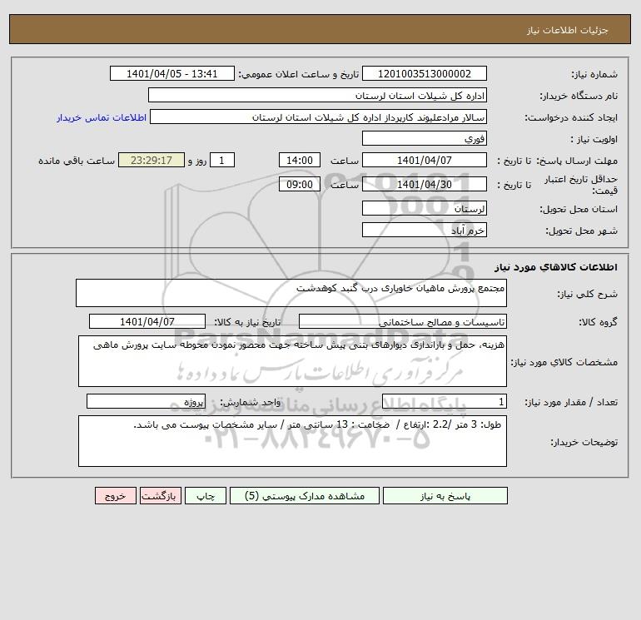Click response deadline date 1401/04/07
Image resolution: width=641 pixels, height=620 pixels.
tap(425, 161)
